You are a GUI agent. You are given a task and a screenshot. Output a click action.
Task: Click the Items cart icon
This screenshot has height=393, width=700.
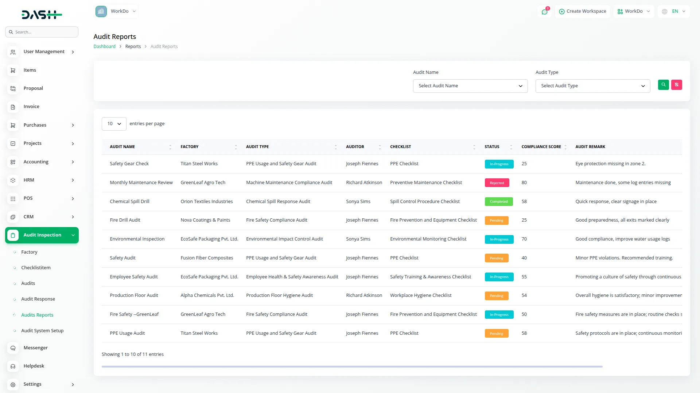tap(13, 70)
